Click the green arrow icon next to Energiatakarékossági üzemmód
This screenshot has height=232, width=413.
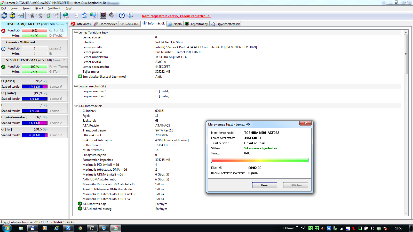click(80, 76)
